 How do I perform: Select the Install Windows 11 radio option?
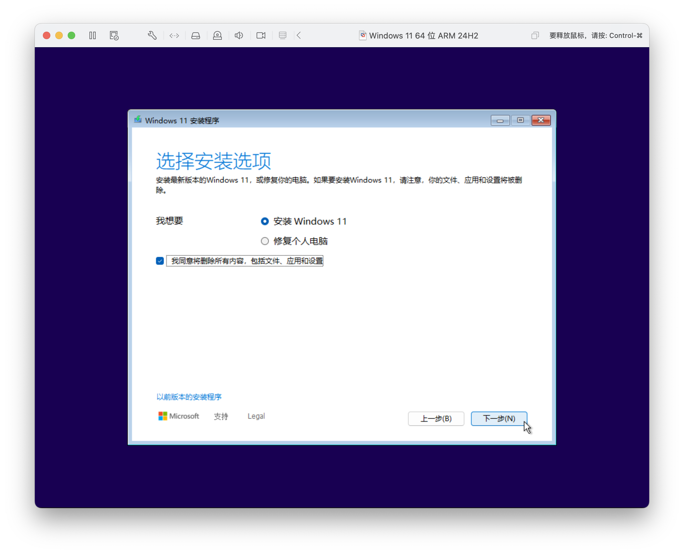(x=265, y=221)
